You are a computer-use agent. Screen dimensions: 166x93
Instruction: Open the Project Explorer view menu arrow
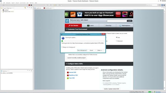point(27,7)
